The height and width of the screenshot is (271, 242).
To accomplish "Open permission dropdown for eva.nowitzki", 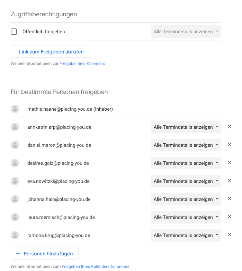I will pyautogui.click(x=186, y=181).
